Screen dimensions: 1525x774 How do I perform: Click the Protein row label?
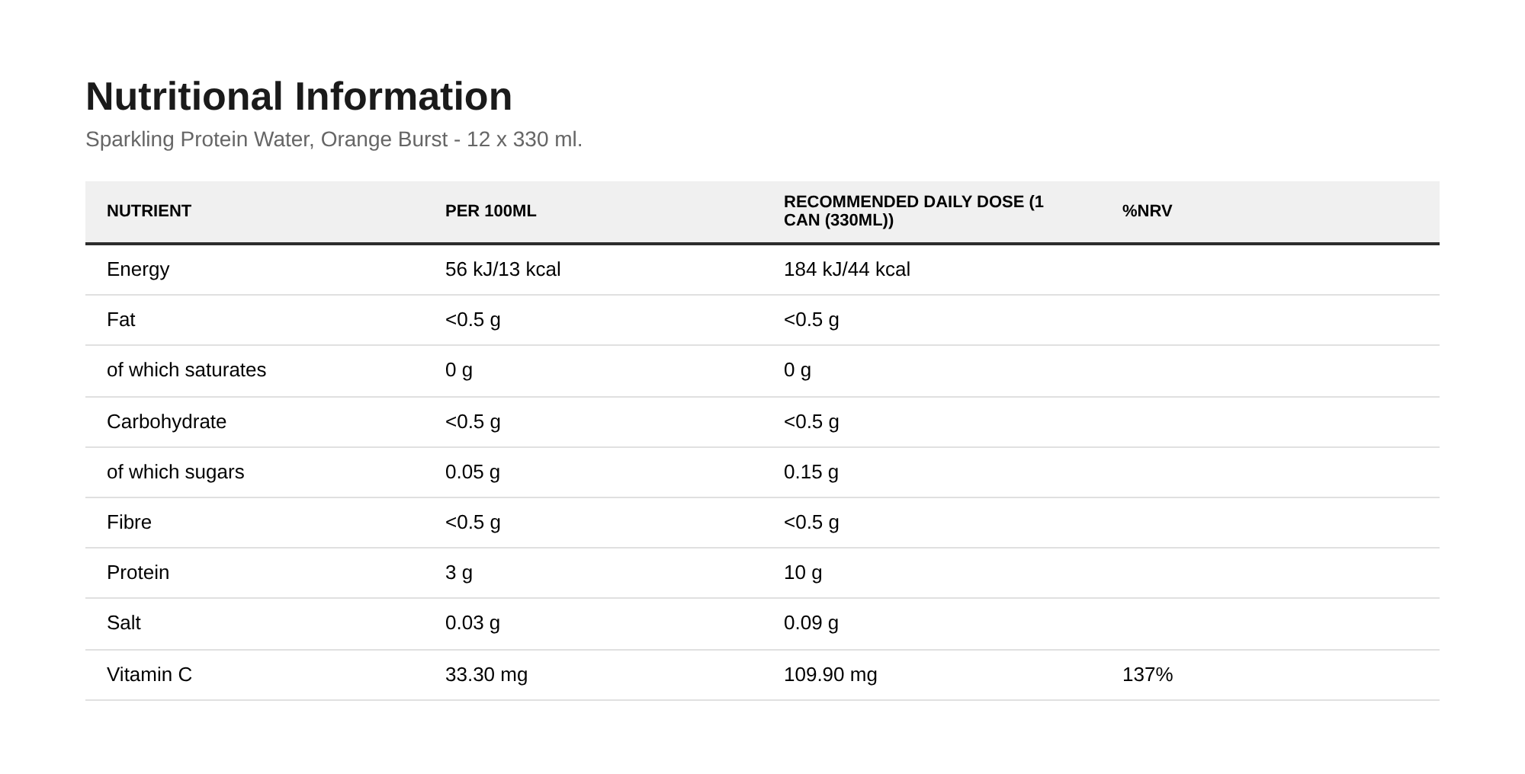(x=138, y=573)
